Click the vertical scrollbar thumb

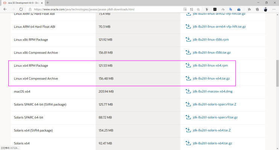277,73
